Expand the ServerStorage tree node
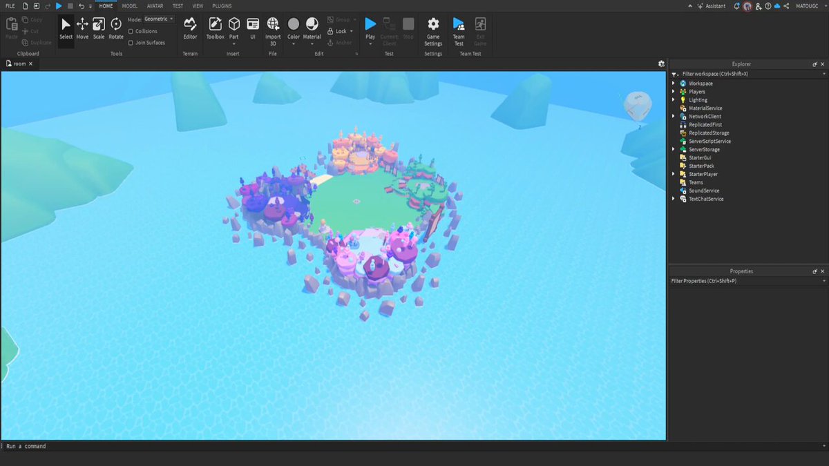This screenshot has width=829, height=466. pyautogui.click(x=674, y=149)
